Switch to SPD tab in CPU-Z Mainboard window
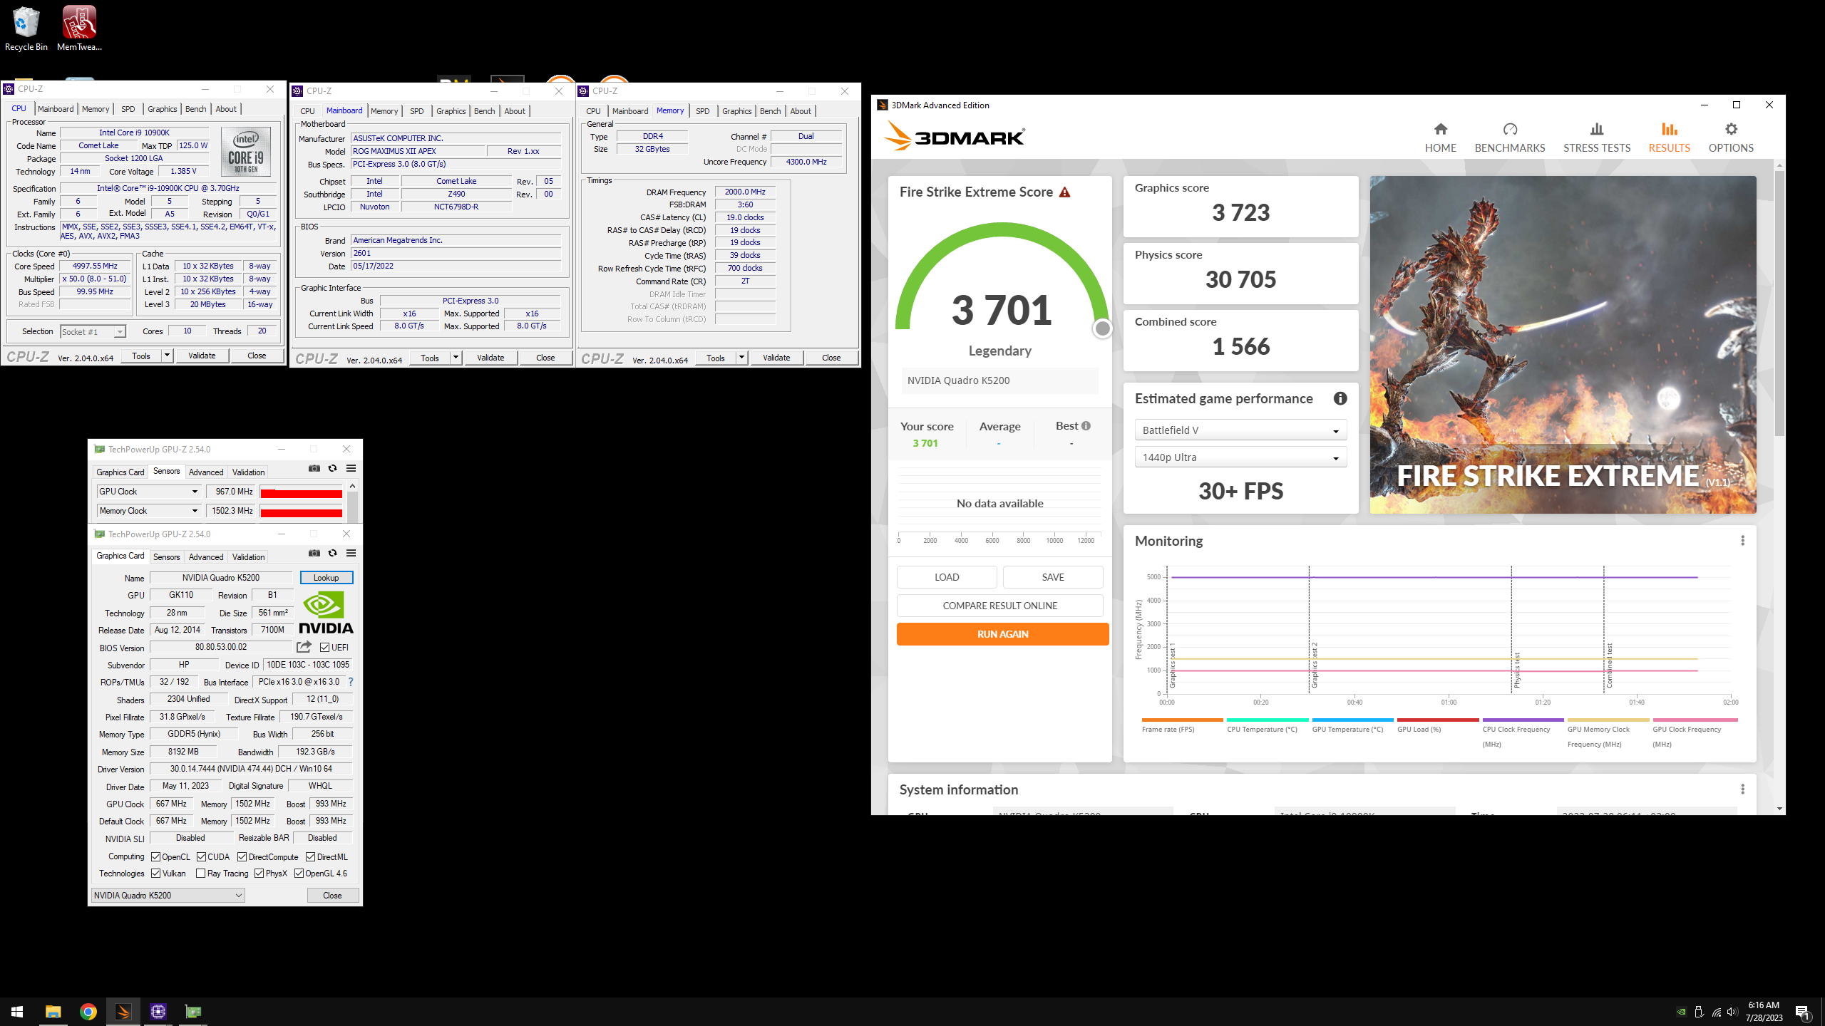This screenshot has width=1825, height=1026. tap(416, 111)
